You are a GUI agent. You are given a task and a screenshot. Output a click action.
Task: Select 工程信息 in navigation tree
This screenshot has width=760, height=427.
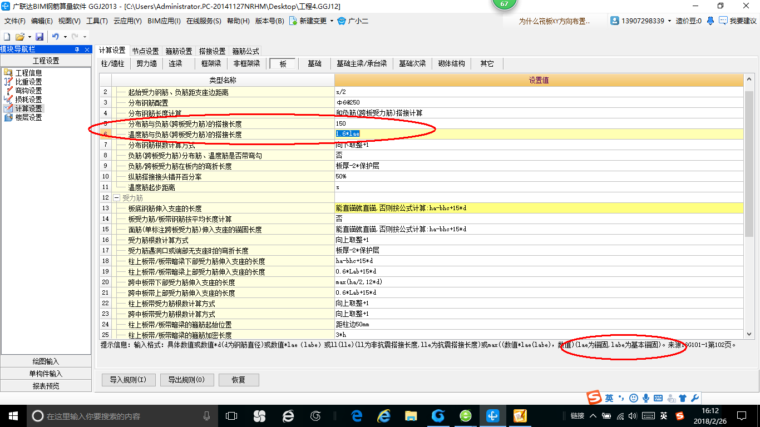[28, 73]
